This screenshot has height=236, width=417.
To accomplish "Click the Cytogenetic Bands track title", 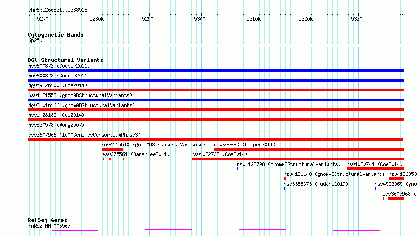I will click(x=56, y=35).
